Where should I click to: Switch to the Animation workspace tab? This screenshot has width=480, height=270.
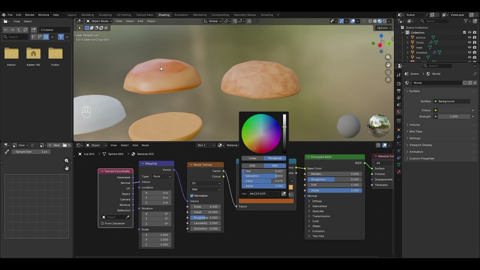(181, 15)
